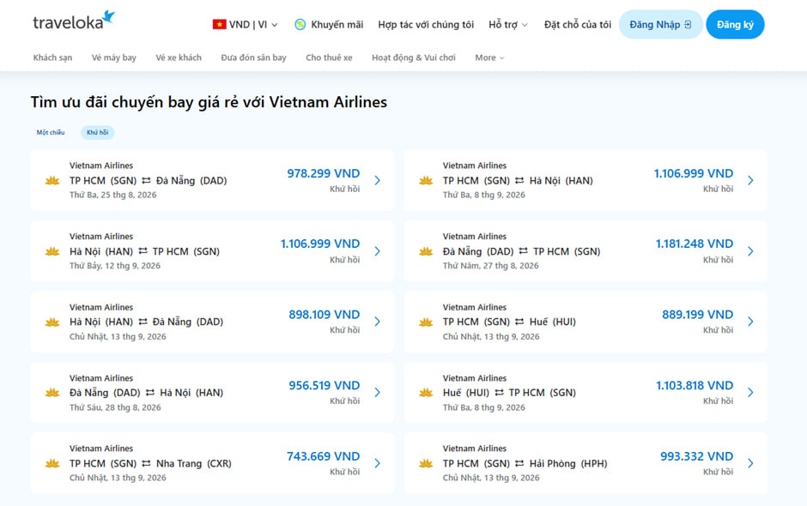Viewport: 807px width, 506px height.
Task: Click the Đăng Nhập login button
Action: tap(660, 24)
